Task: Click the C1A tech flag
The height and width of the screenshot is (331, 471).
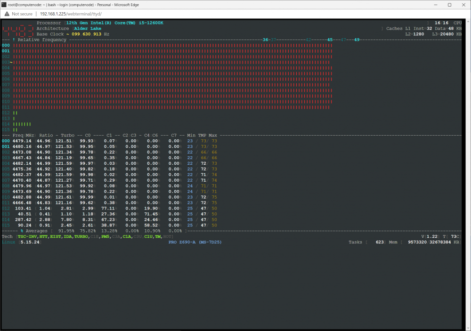Action: [x=127, y=237]
